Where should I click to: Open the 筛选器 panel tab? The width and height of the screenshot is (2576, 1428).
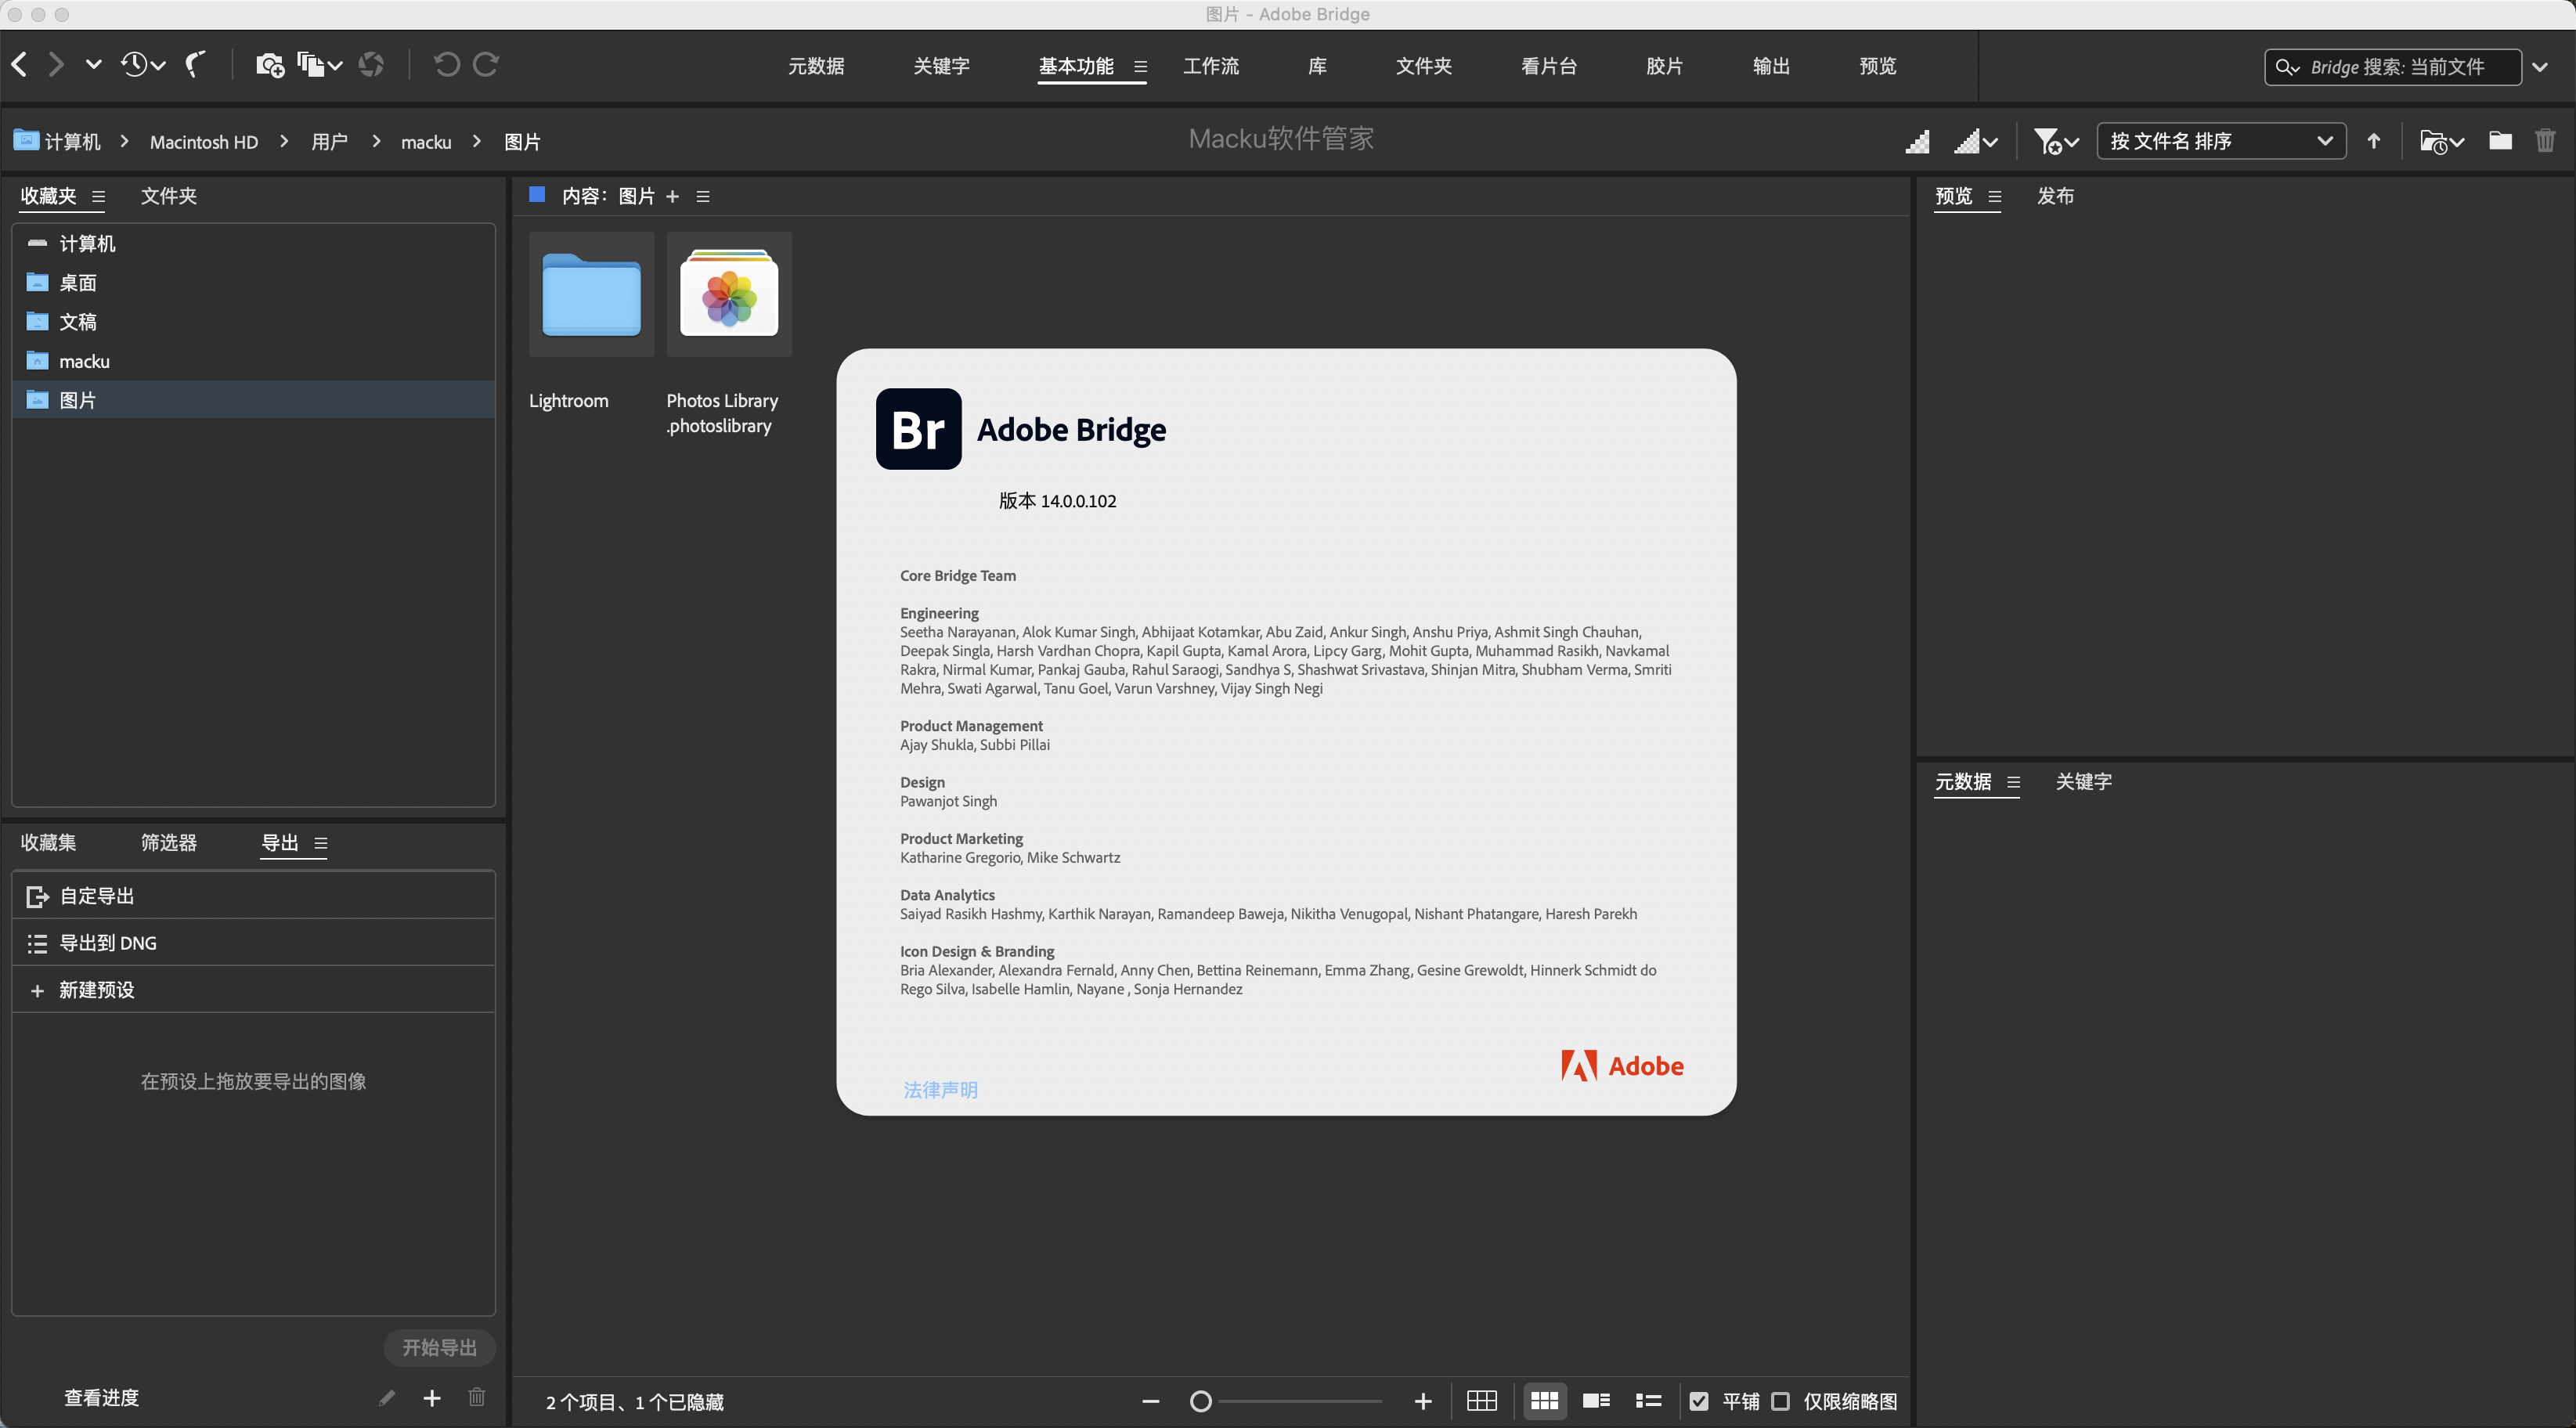[169, 843]
